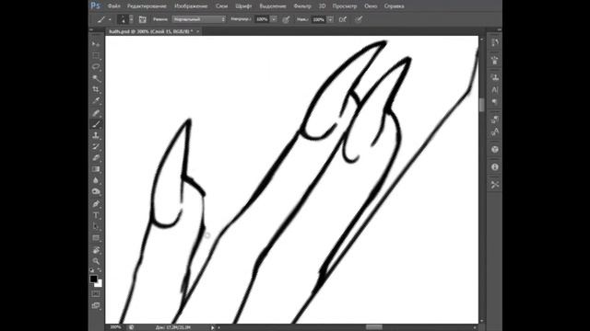Open the Редактирование menu
The image size is (590, 331).
(x=147, y=6)
